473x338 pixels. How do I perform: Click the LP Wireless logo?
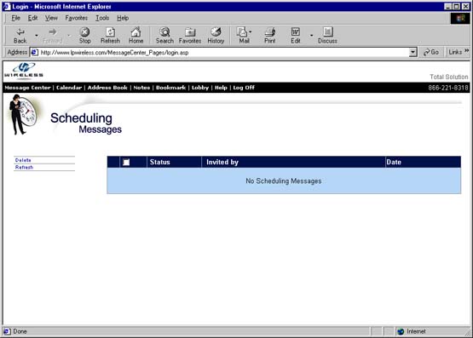24,72
